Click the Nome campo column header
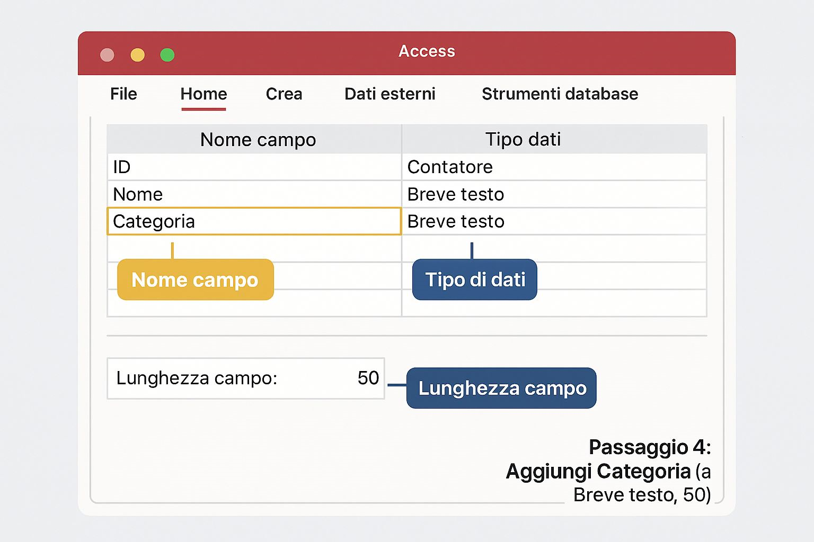Screen dimensions: 814x542 (x=258, y=140)
